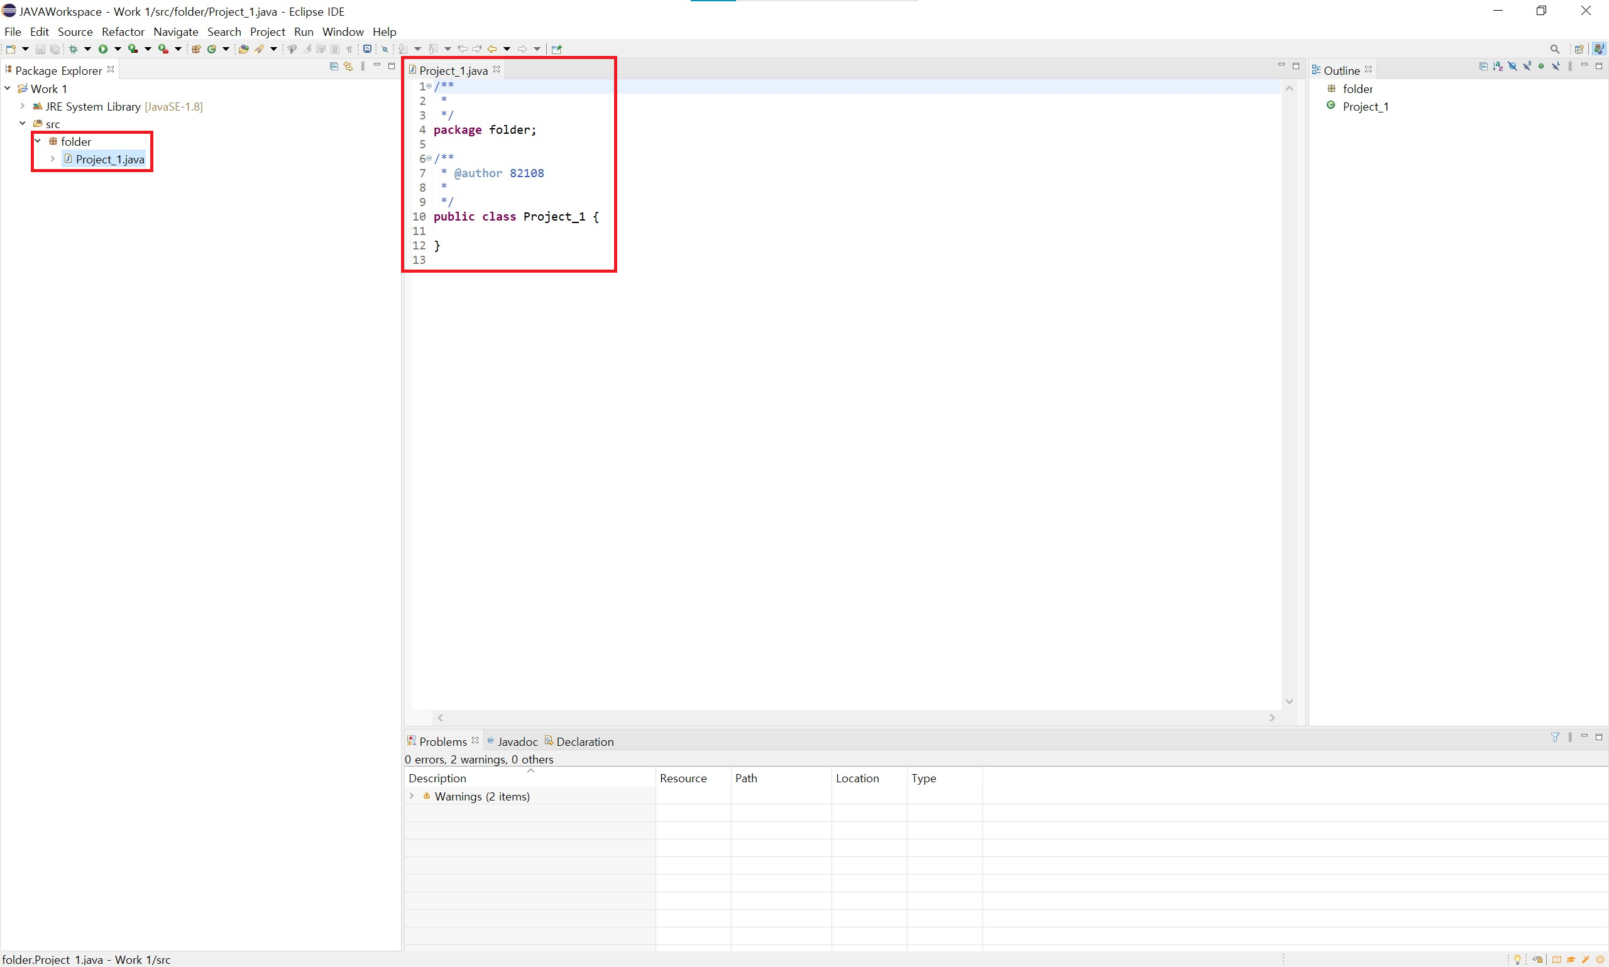1609x967 pixels.
Task: Toggle Link with Editor in Package Explorer
Action: pyautogui.click(x=348, y=67)
